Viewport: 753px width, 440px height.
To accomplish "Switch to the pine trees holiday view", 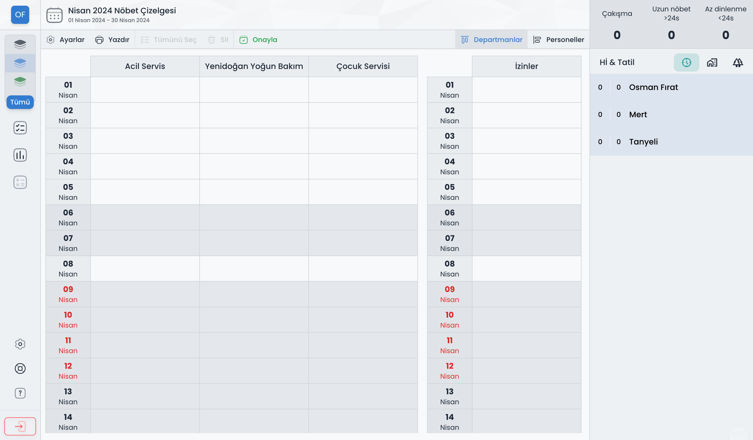I will tap(737, 62).
